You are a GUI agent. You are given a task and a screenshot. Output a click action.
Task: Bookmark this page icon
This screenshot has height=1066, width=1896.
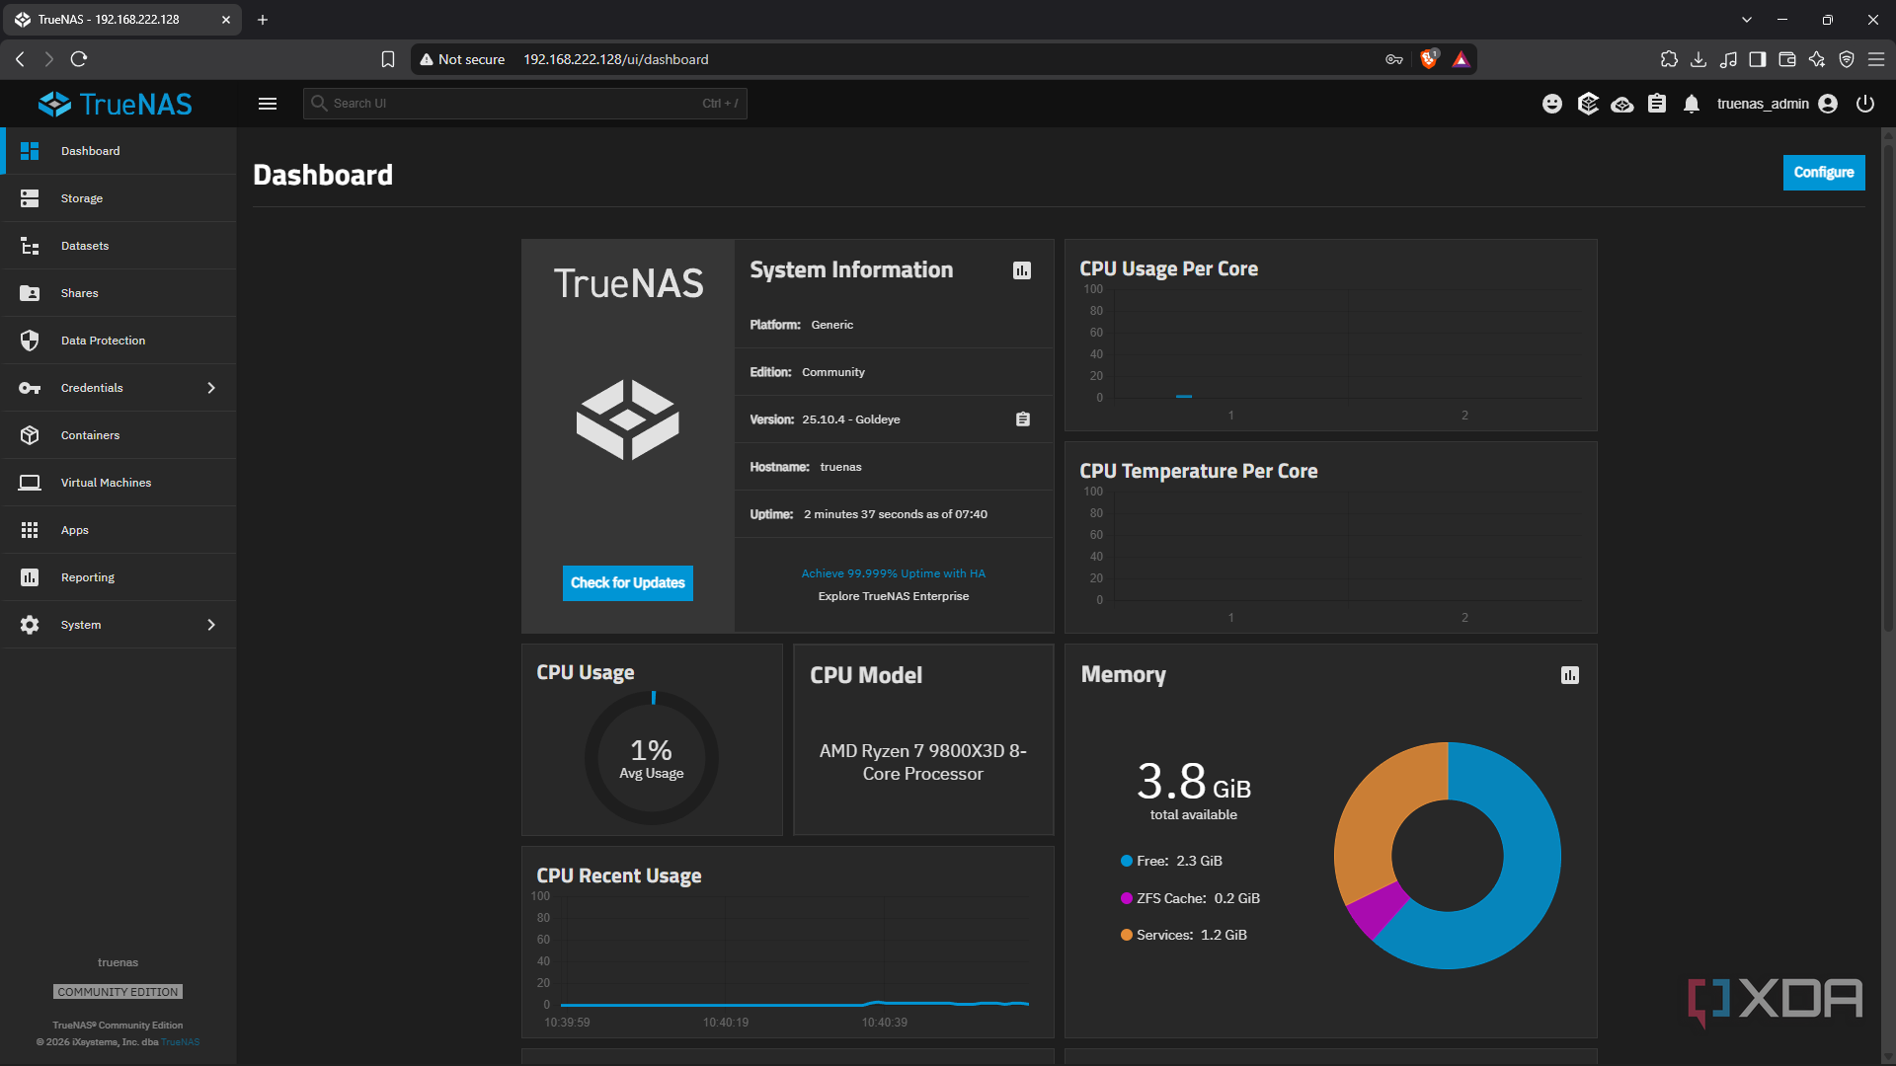point(388,59)
